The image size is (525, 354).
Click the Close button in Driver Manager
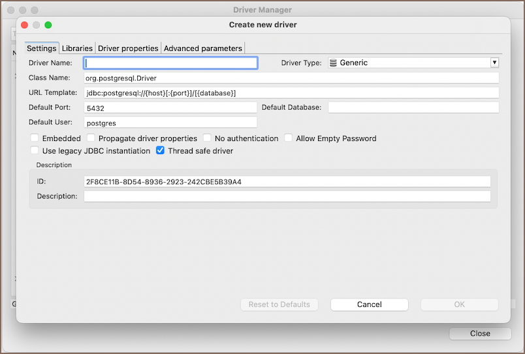pyautogui.click(x=479, y=333)
